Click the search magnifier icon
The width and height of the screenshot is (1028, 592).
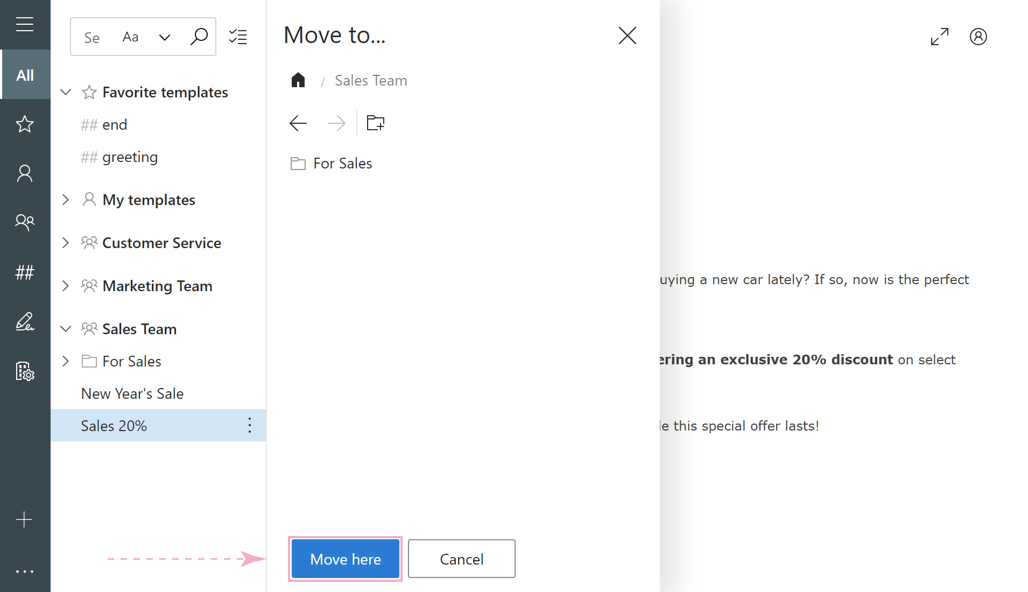199,36
